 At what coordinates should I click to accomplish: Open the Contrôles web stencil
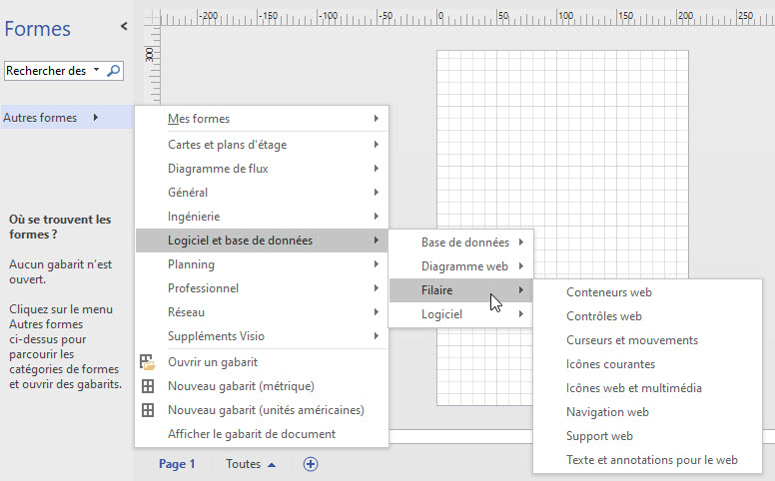pyautogui.click(x=647, y=316)
